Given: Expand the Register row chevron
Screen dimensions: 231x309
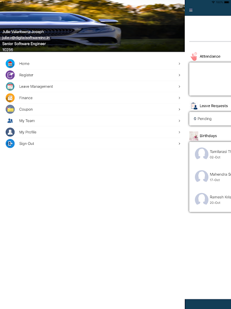Looking at the screenshot, I should pos(179,75).
